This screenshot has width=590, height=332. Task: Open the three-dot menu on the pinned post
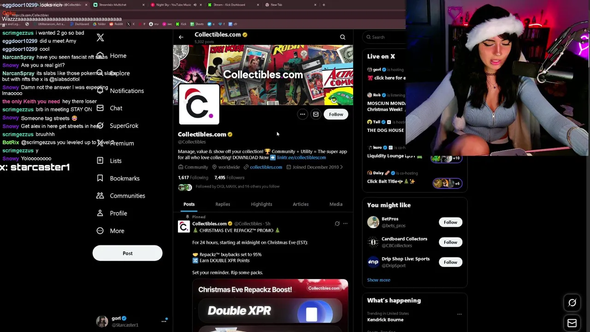coord(345,224)
